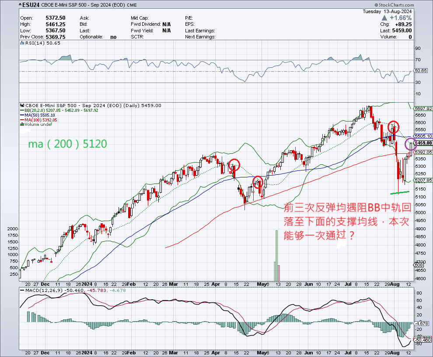Click the Open value 5372.50

(x=56, y=18)
